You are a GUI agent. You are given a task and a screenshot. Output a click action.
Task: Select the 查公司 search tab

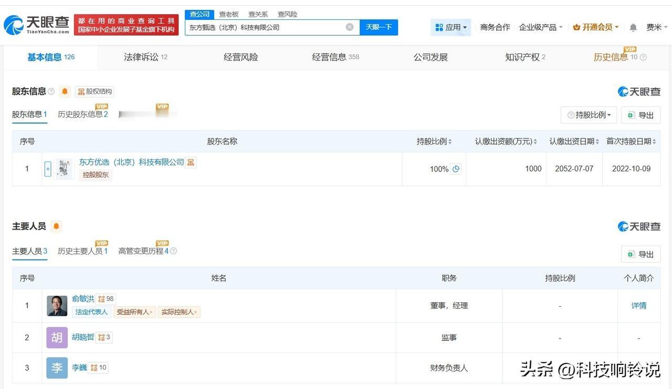199,14
